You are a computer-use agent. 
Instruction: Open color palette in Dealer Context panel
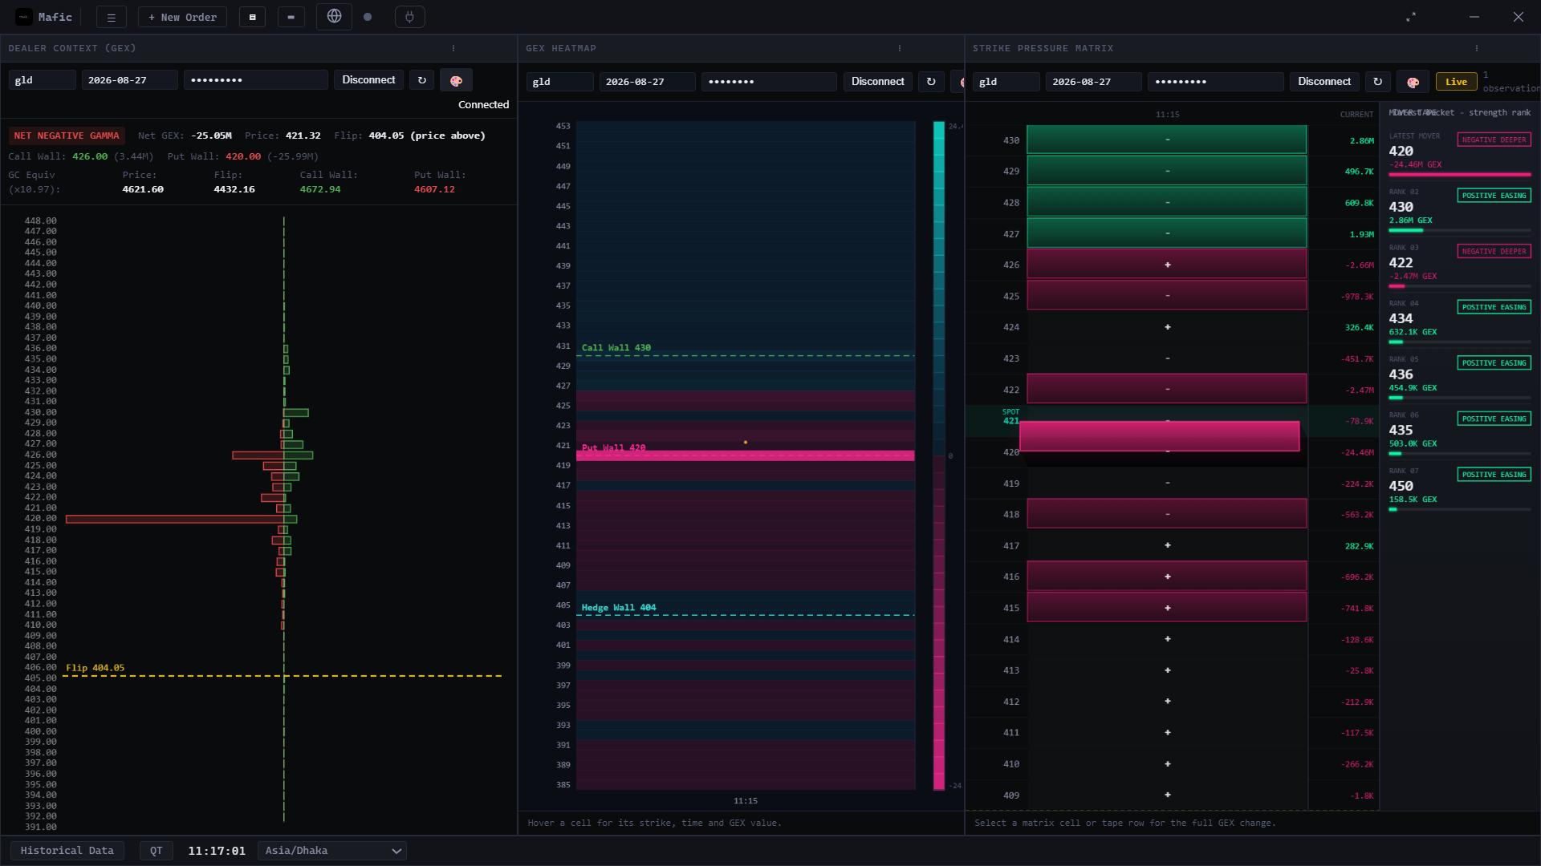click(456, 80)
